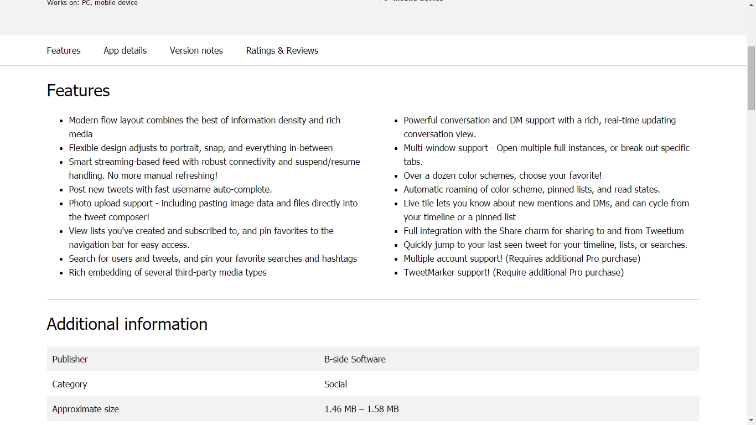Click the "Additional information" heading
The height and width of the screenshot is (425, 756).
(127, 324)
